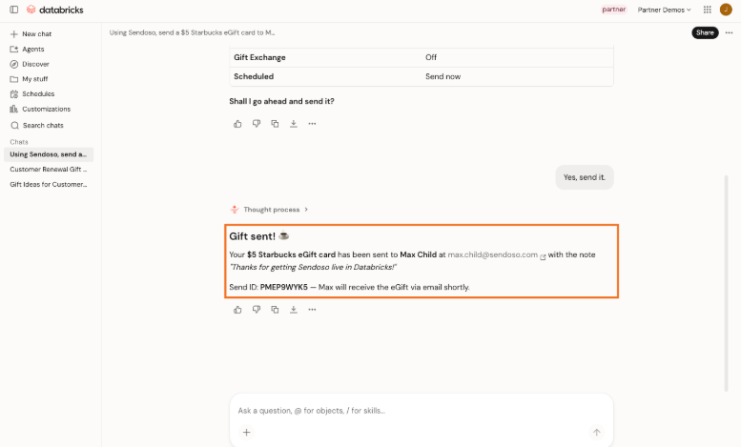This screenshot has width=741, height=447.
Task: Expand the Thought process section
Action: [269, 210]
